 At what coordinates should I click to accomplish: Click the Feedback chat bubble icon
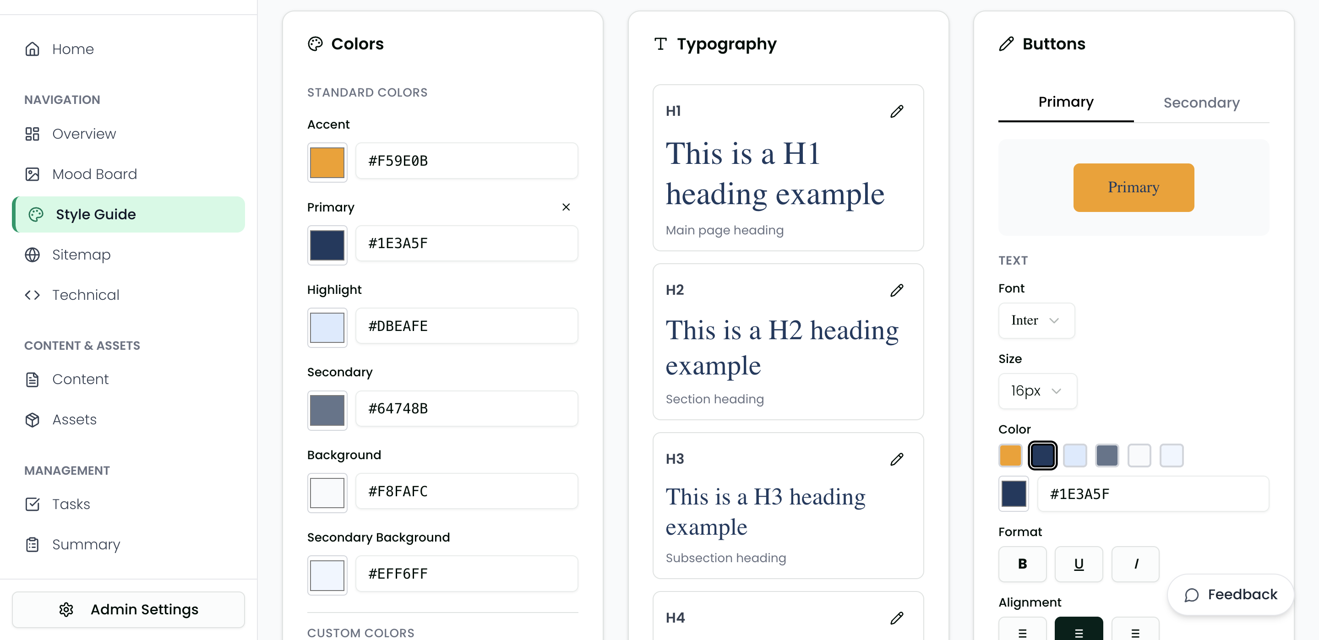pos(1192,595)
